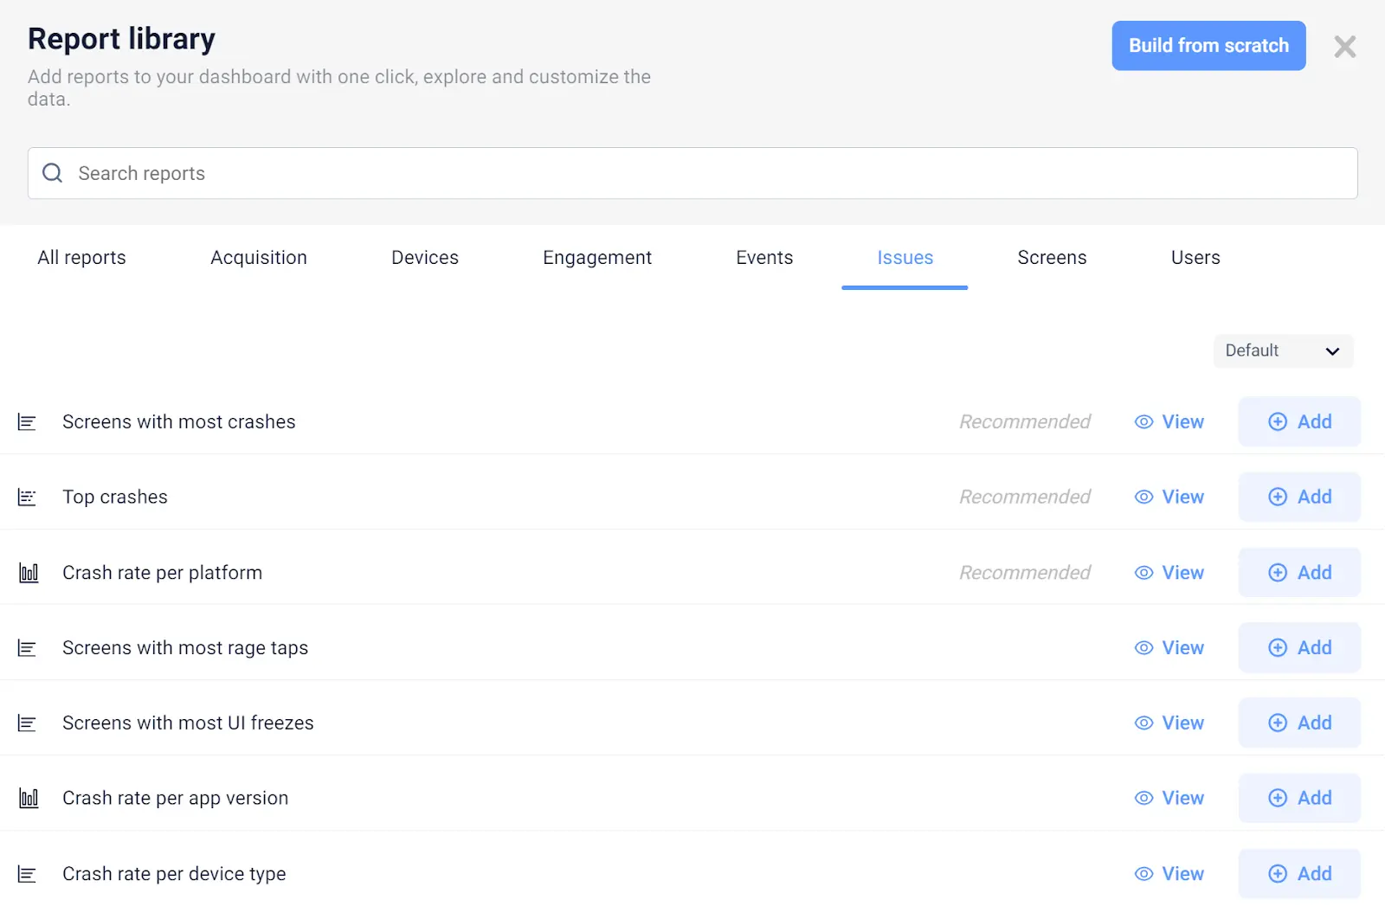Image resolution: width=1385 pixels, height=919 pixels.
Task: Click the chart icon beside Crash rate per device type
Action: [x=27, y=874]
